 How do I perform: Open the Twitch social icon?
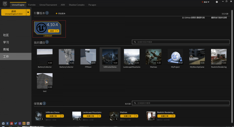coord(20,123)
